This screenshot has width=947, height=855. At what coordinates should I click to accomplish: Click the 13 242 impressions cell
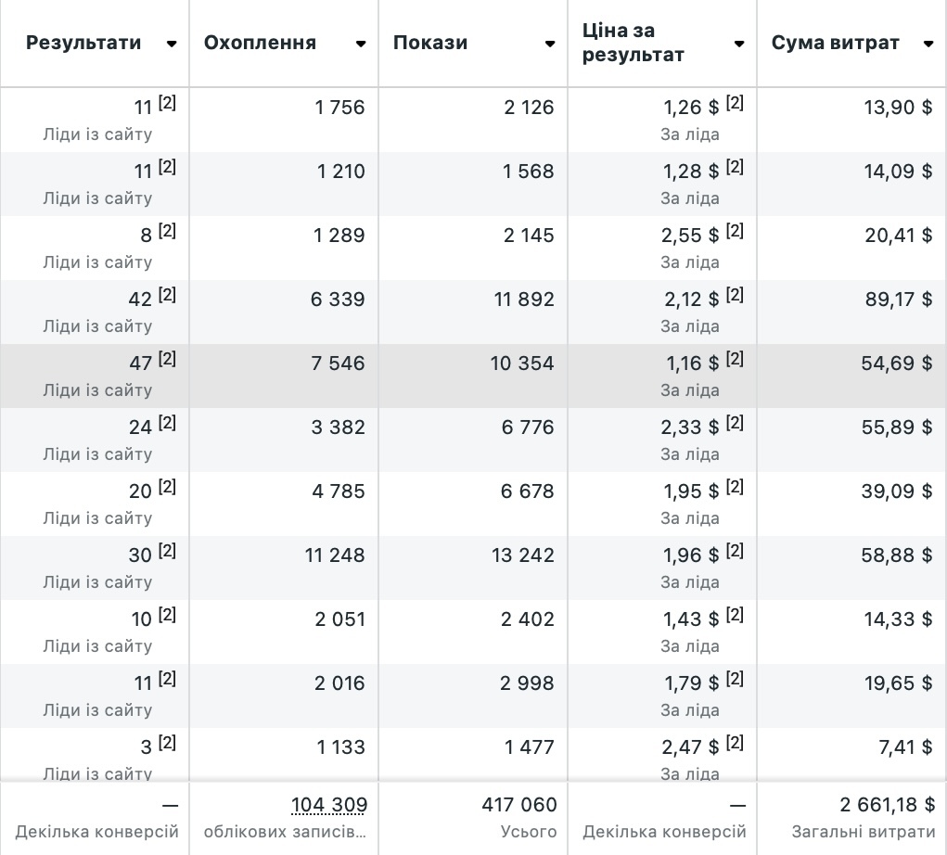tap(522, 555)
